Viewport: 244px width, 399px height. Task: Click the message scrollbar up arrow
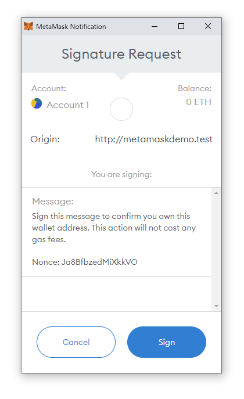216,193
